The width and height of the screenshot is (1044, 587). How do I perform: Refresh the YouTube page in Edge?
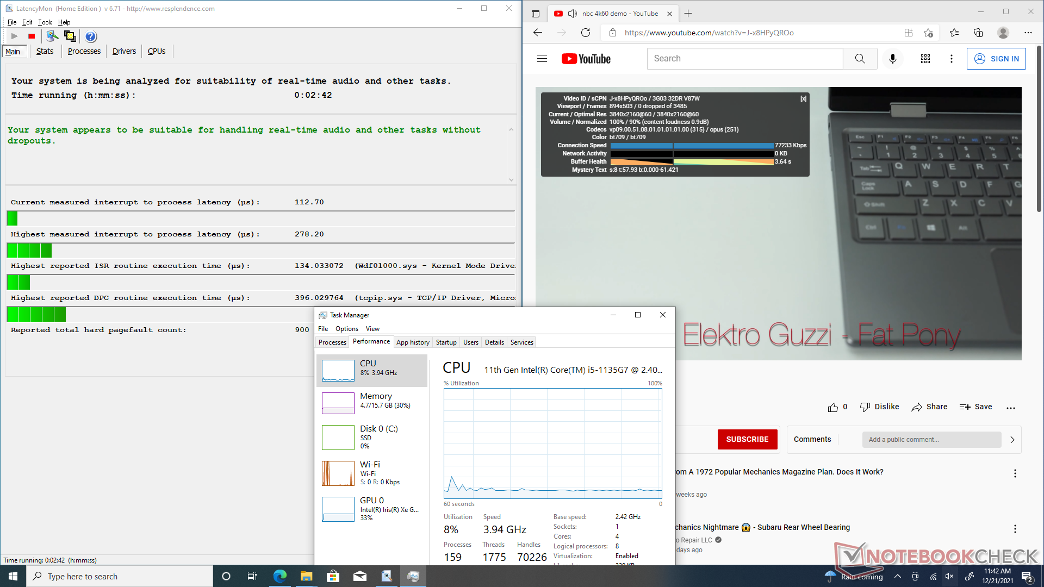pyautogui.click(x=586, y=33)
